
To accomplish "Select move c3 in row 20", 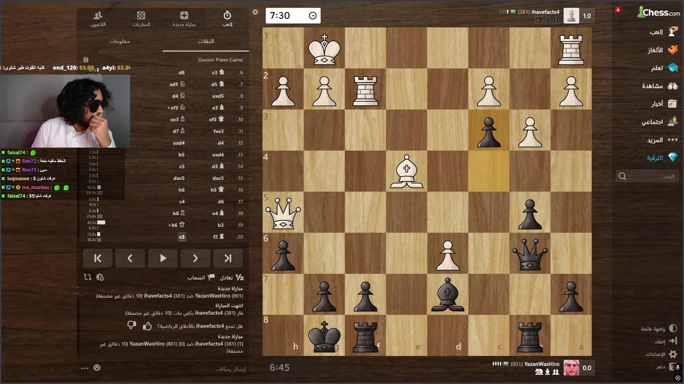I will click(182, 237).
